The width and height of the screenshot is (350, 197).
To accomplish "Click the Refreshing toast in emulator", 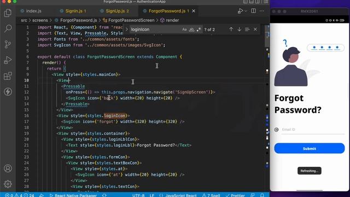I will coord(310,171).
